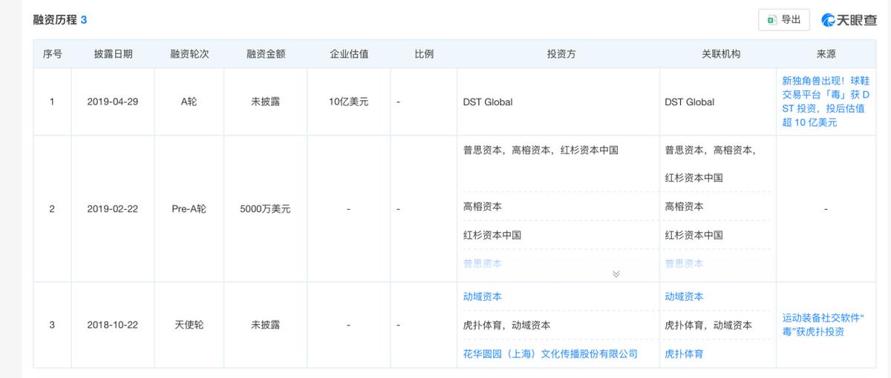Image resolution: width=891 pixels, height=378 pixels.
Task: Click the 融资轮次 column header
Action: (x=189, y=54)
